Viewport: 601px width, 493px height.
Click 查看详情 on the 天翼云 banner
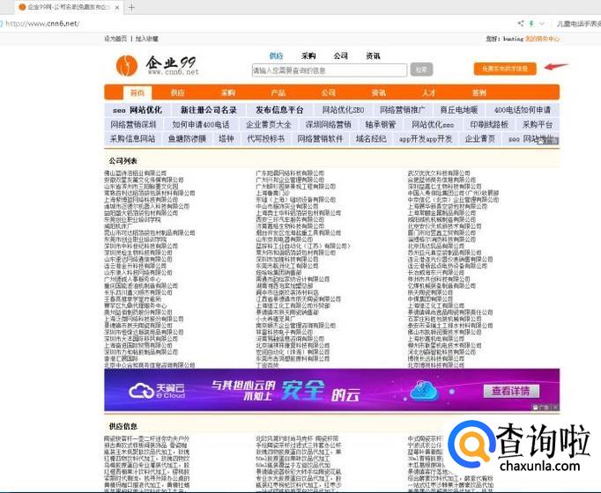[x=511, y=391]
